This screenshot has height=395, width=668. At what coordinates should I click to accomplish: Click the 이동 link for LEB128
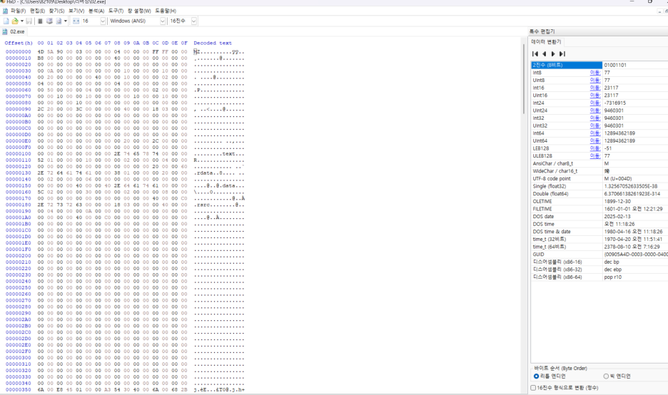[594, 148]
